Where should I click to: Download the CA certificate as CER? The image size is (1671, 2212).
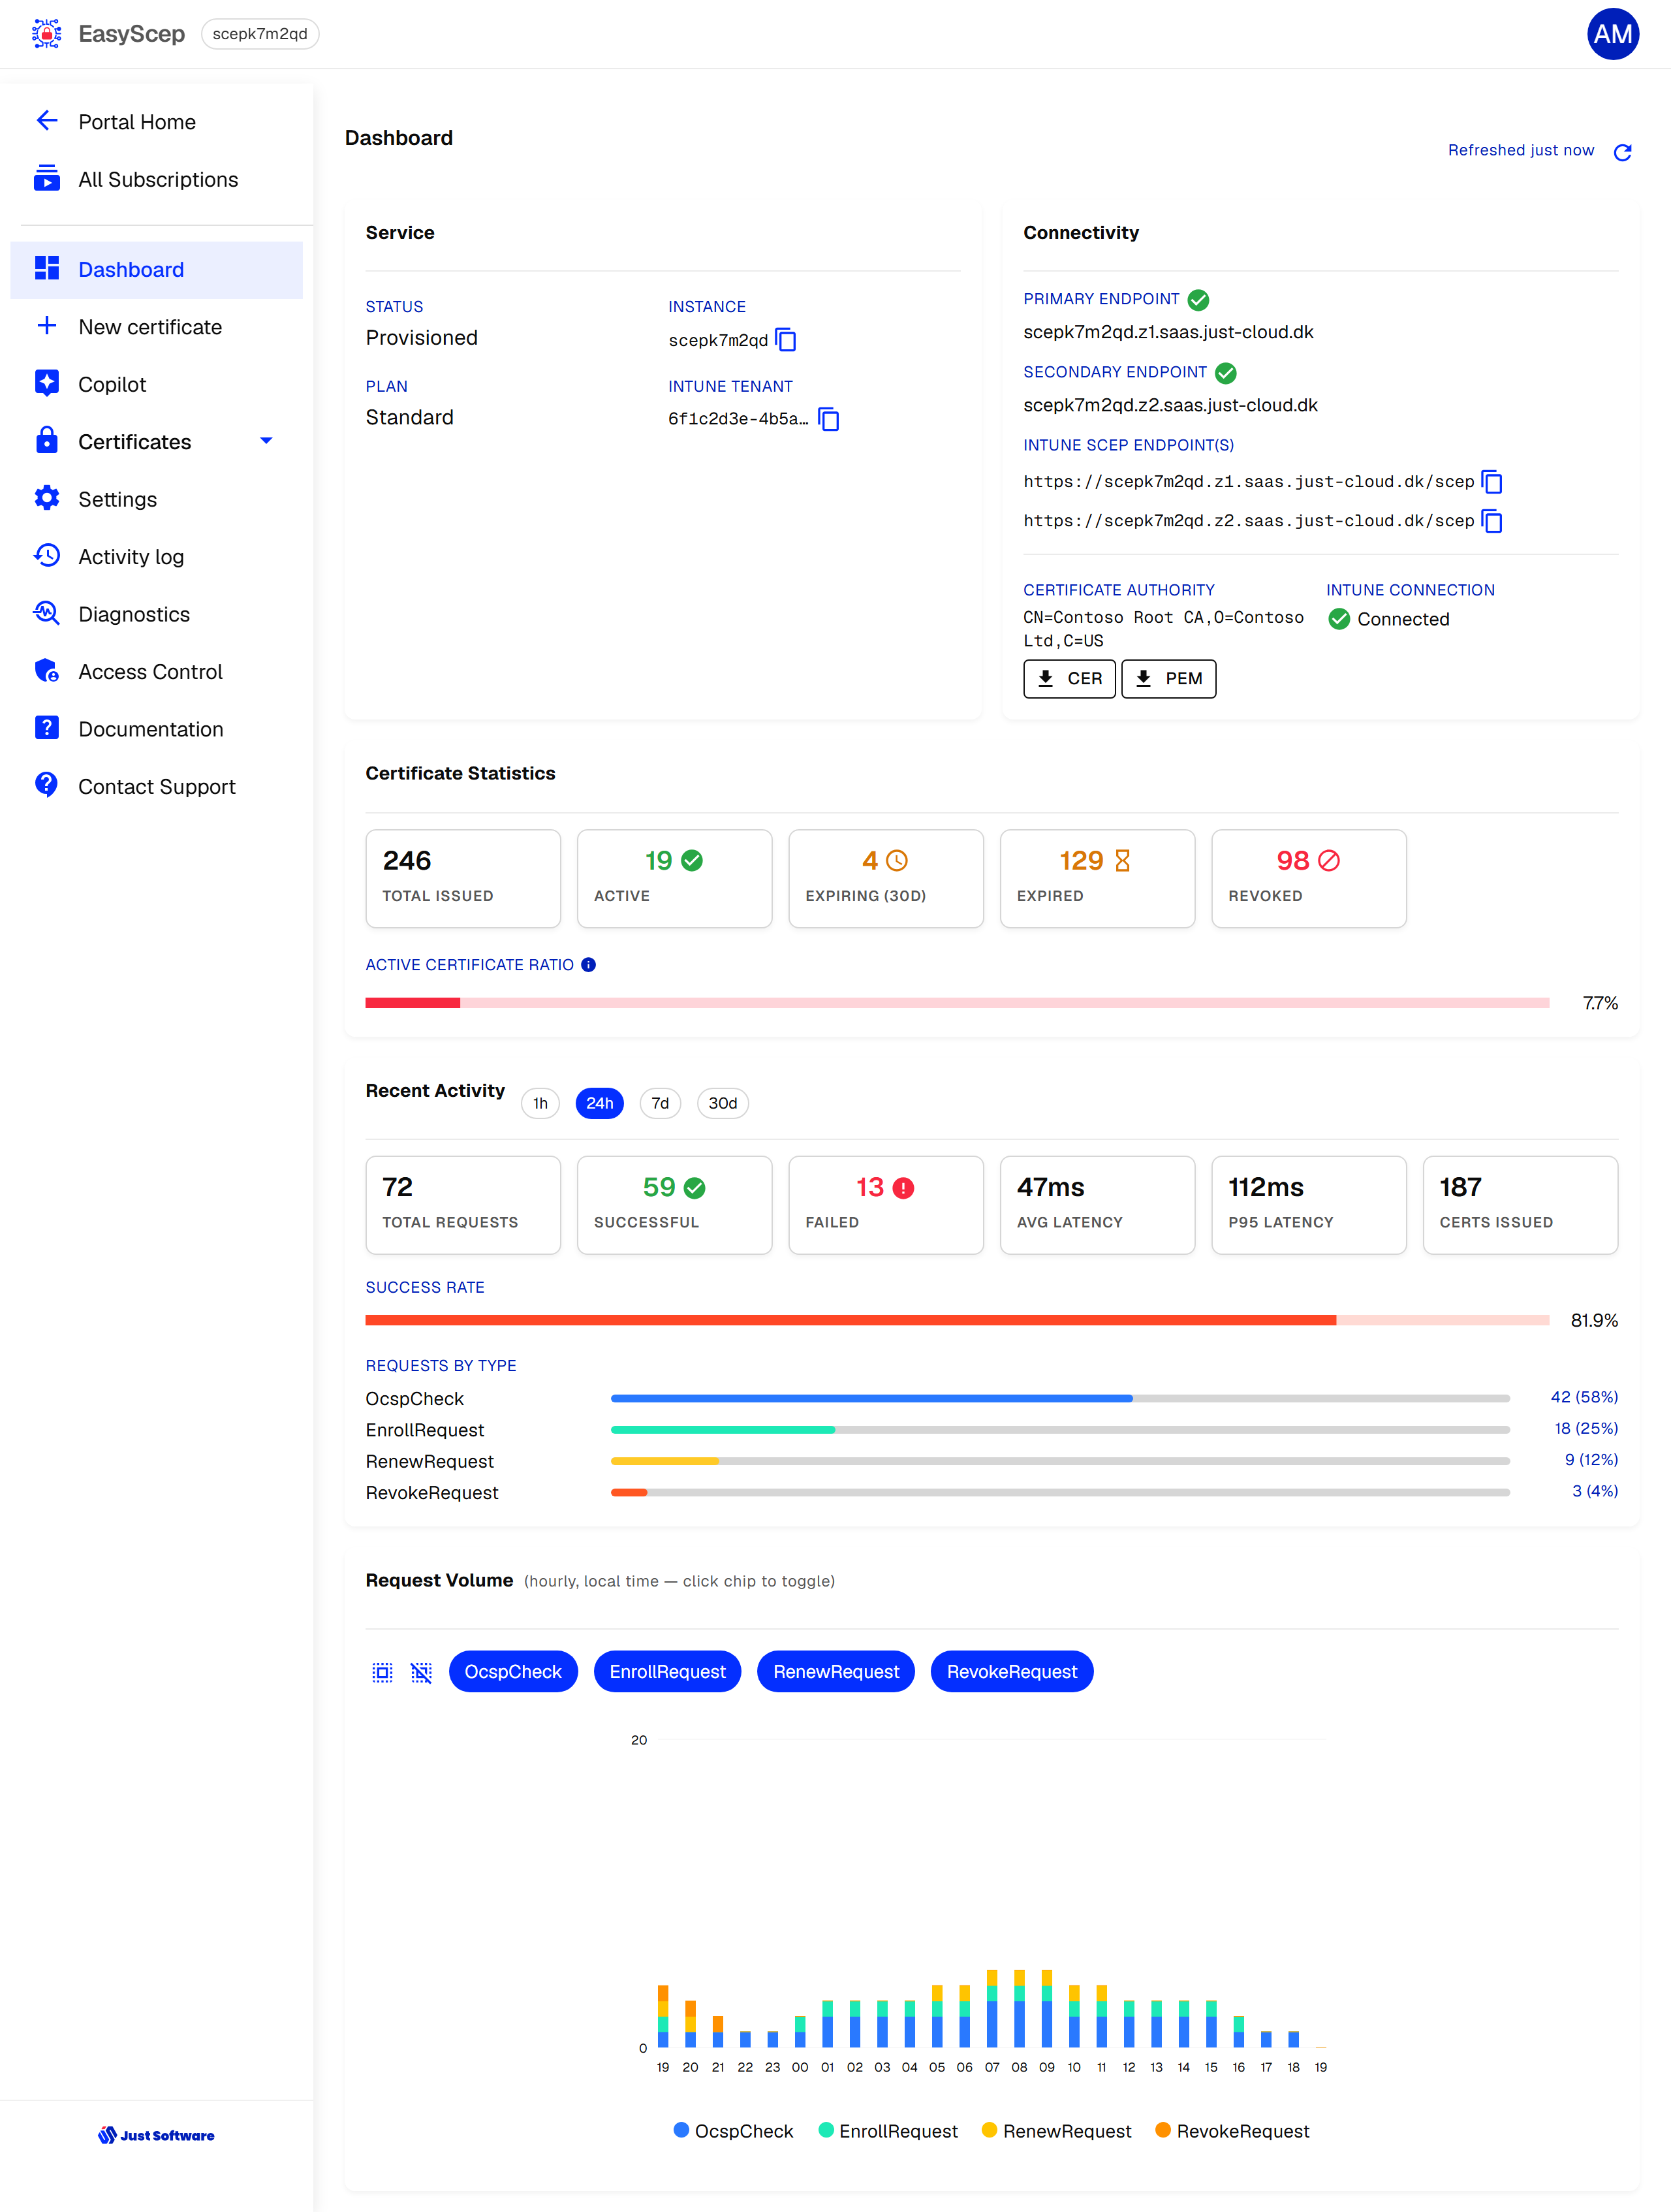[x=1069, y=679]
